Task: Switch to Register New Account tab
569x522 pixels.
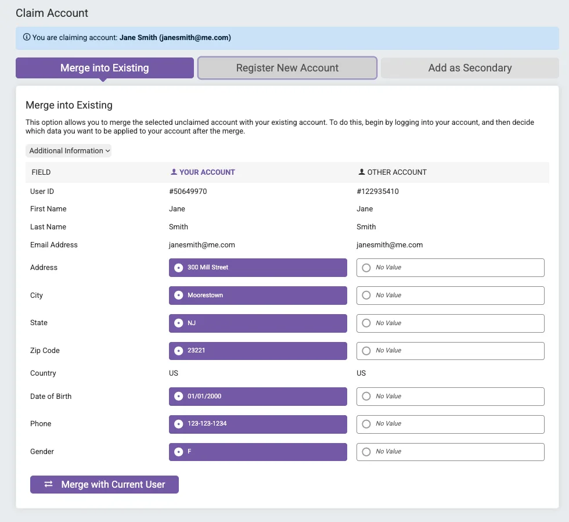Action: pos(287,68)
